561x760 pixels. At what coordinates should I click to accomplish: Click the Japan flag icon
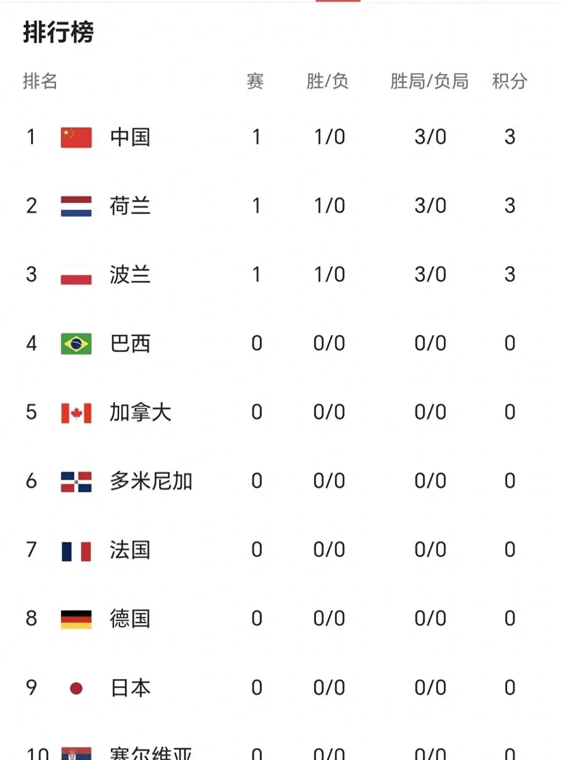pyautogui.click(x=76, y=688)
